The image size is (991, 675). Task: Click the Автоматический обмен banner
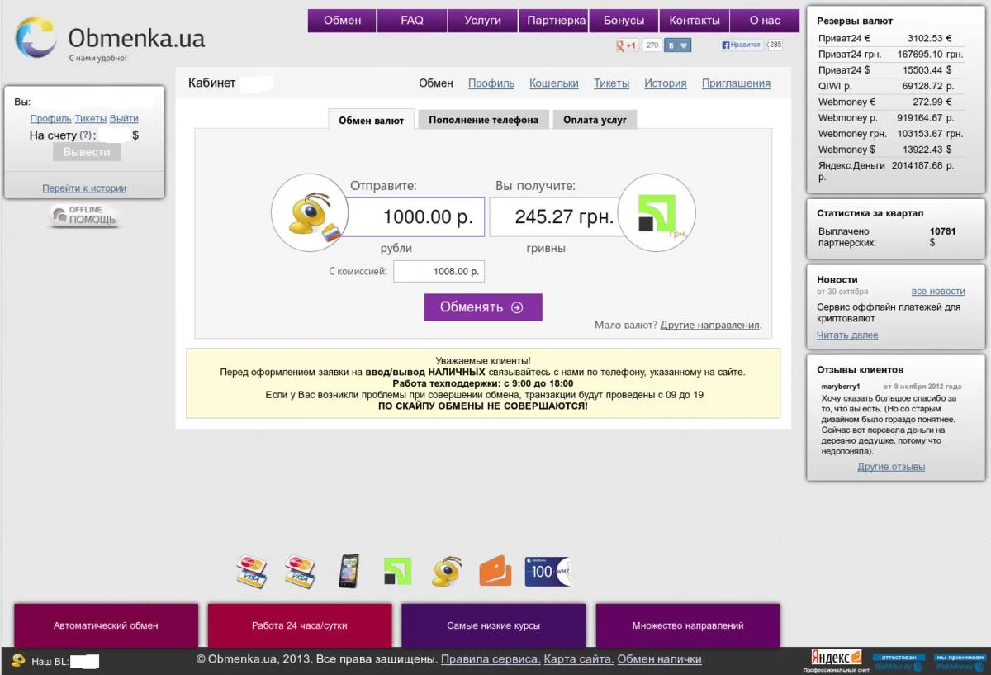click(106, 625)
